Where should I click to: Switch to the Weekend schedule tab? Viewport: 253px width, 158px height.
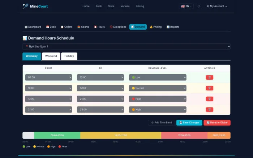coord(51,56)
